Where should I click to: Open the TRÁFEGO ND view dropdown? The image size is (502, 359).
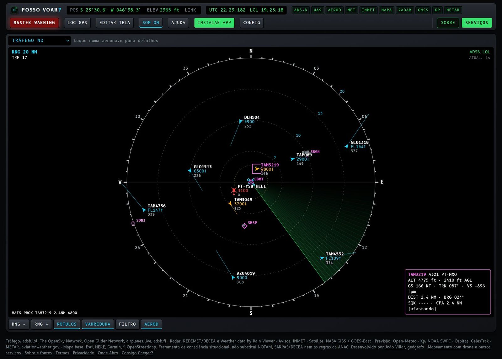[40, 41]
